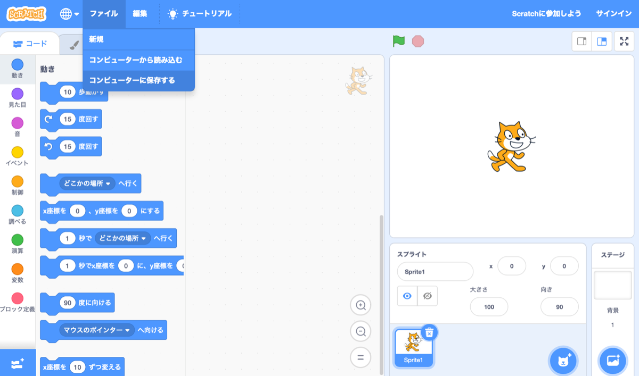Click the sprite x position field

[x=512, y=266]
